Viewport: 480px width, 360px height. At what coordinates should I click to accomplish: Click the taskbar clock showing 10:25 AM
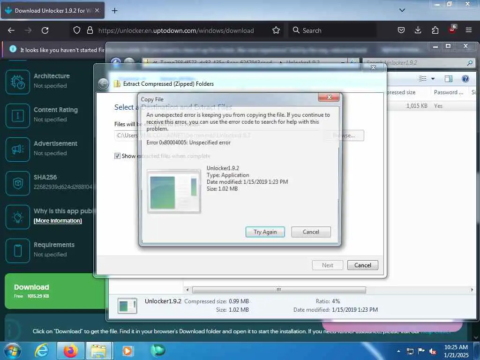(x=456, y=351)
